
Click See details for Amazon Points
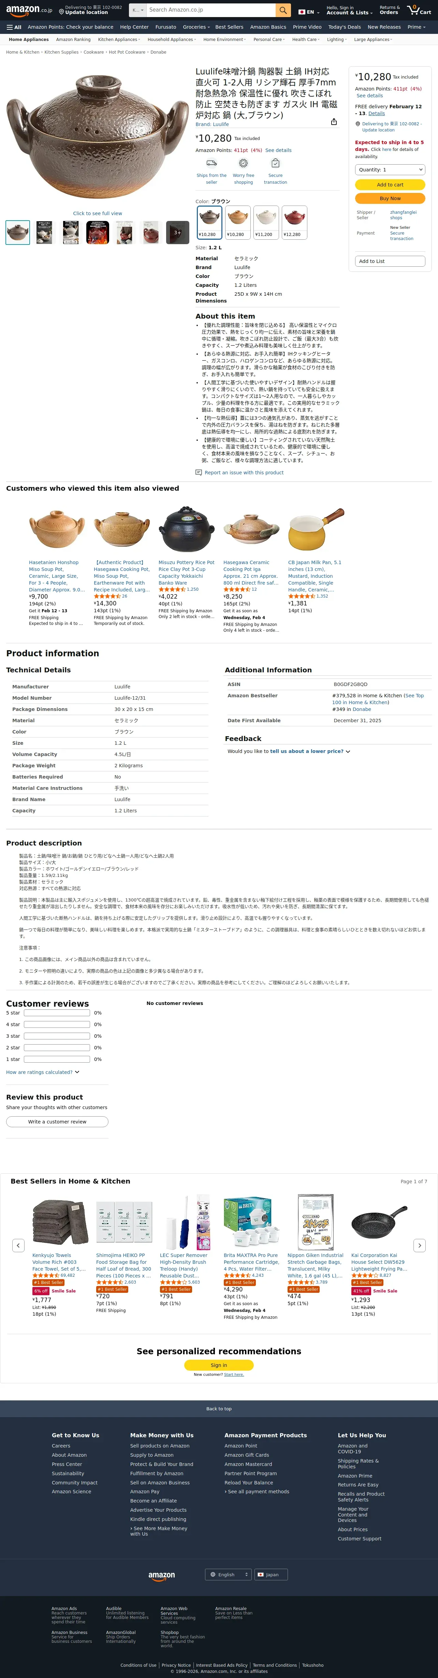coord(278,151)
